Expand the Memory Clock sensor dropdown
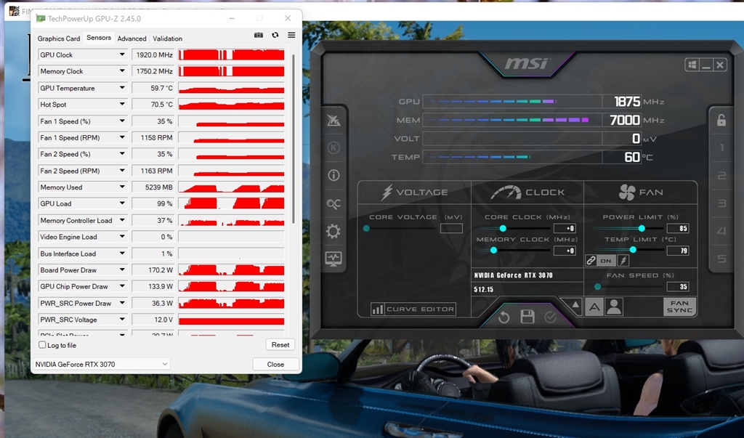 click(122, 71)
